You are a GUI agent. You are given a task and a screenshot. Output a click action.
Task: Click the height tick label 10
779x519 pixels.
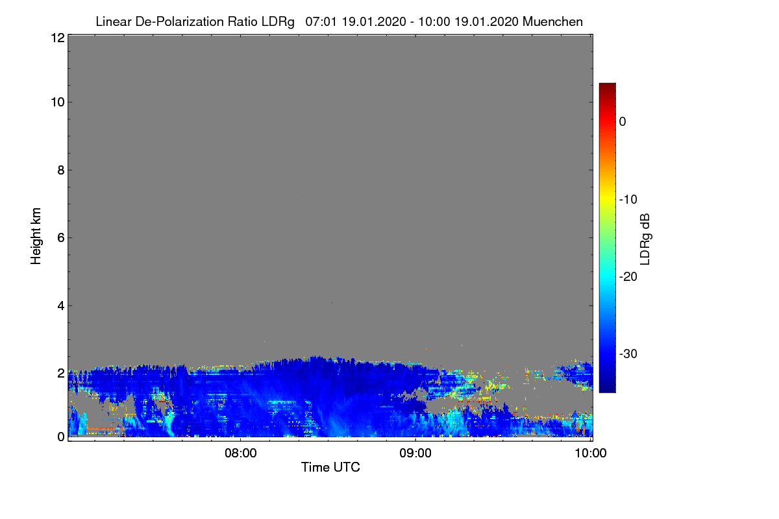pyautogui.click(x=57, y=102)
